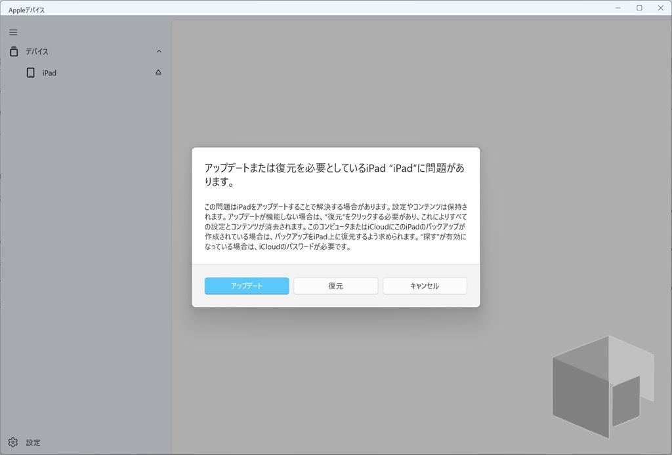
Task: Click the アップデート button in dialog
Action: coord(247,286)
